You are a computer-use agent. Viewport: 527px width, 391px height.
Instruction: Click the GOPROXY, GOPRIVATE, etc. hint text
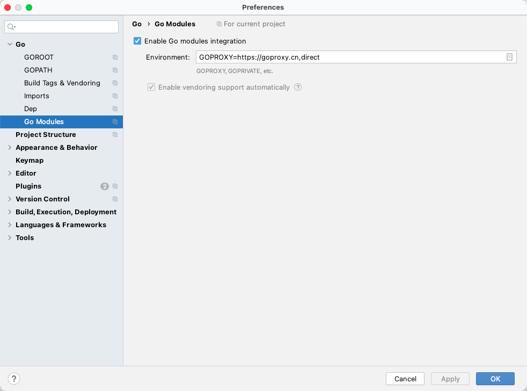pyautogui.click(x=235, y=71)
